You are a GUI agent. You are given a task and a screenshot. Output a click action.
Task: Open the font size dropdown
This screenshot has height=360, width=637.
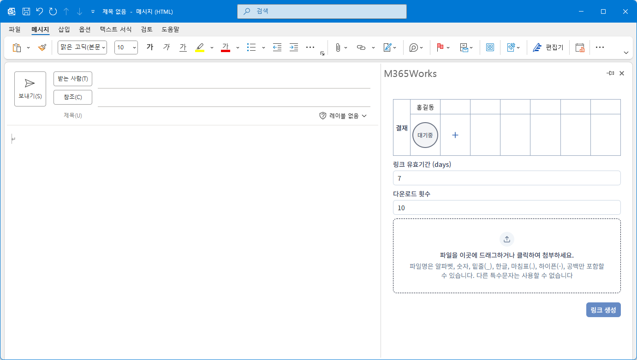[x=126, y=47]
